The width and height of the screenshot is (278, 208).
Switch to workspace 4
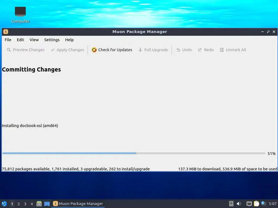coord(32,204)
